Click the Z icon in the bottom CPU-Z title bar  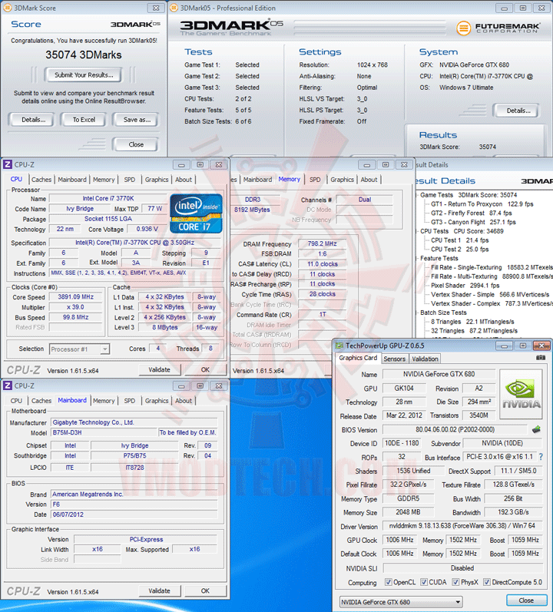(x=8, y=385)
